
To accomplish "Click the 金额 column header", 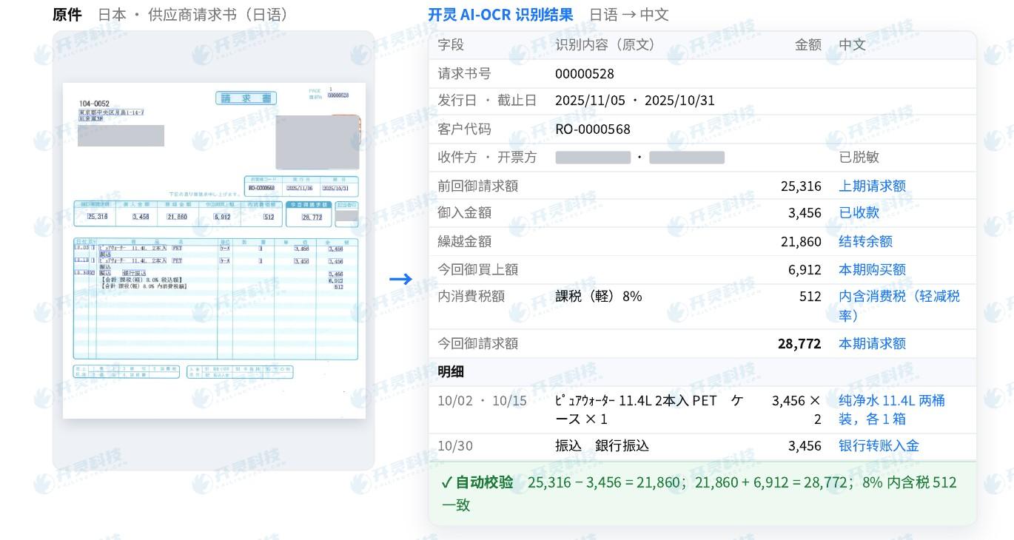I will tap(808, 44).
